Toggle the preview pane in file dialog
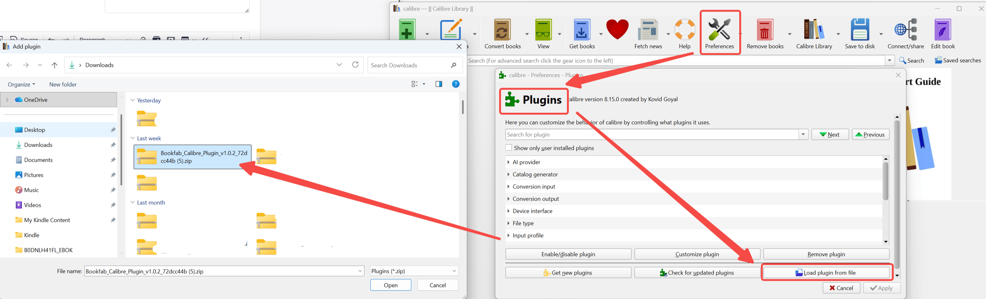Image resolution: width=986 pixels, height=299 pixels. pos(439,84)
